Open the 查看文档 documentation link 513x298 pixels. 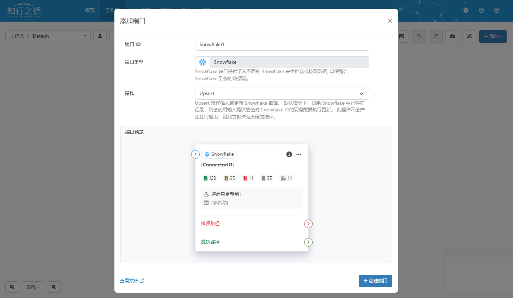coord(132,281)
